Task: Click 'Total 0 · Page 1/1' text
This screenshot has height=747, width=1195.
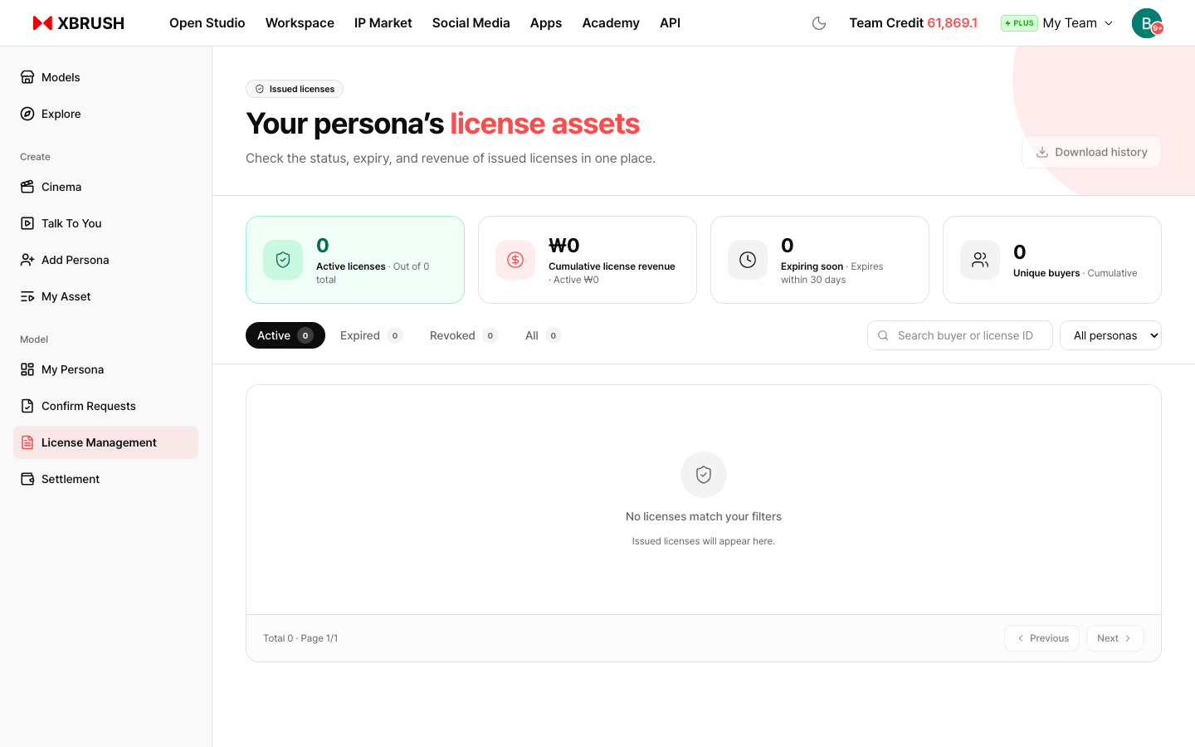Action: tap(300, 638)
